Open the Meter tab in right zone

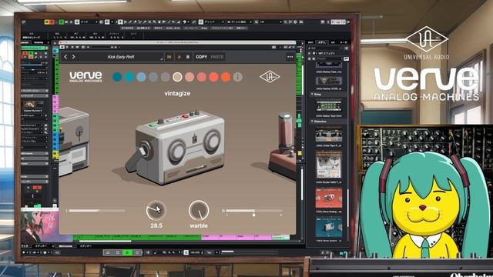point(344,42)
